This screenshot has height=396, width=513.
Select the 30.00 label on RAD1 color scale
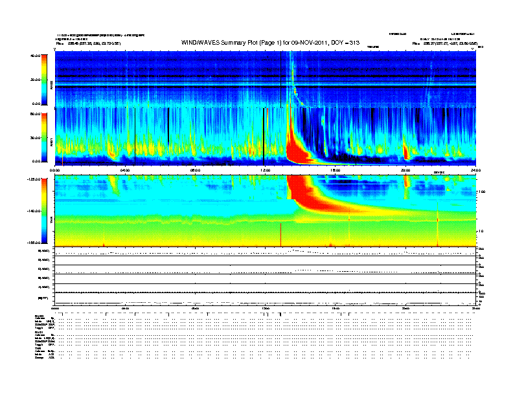(36, 138)
